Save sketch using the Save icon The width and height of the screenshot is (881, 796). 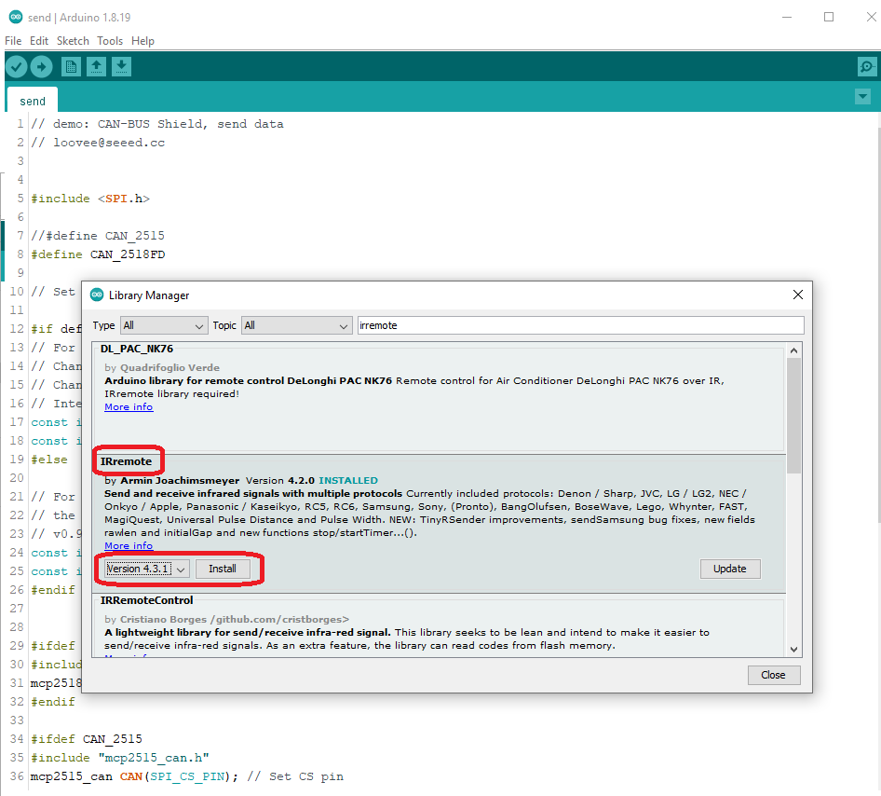[121, 67]
